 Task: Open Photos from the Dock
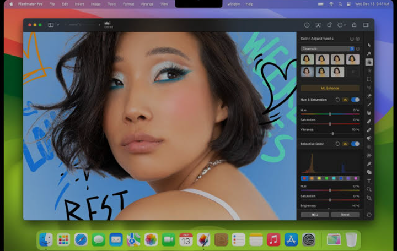click(151, 239)
